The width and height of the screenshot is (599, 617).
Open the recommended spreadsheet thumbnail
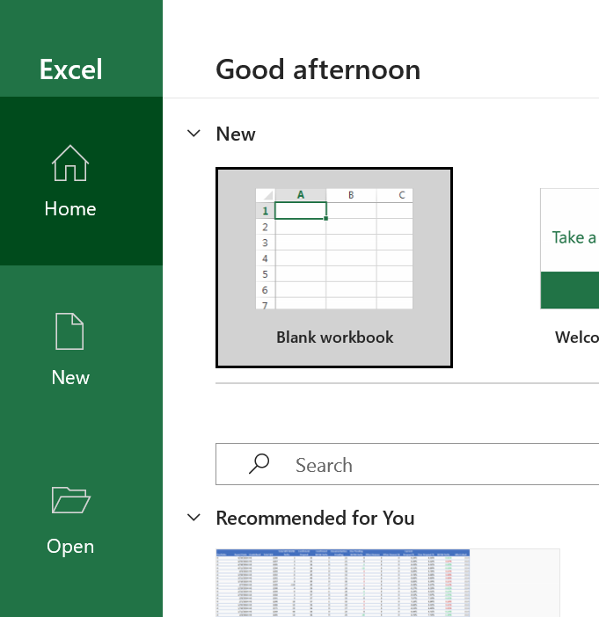click(x=388, y=583)
